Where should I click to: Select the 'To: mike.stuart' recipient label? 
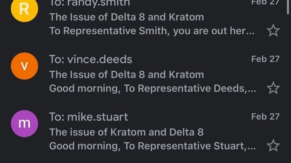point(88,117)
